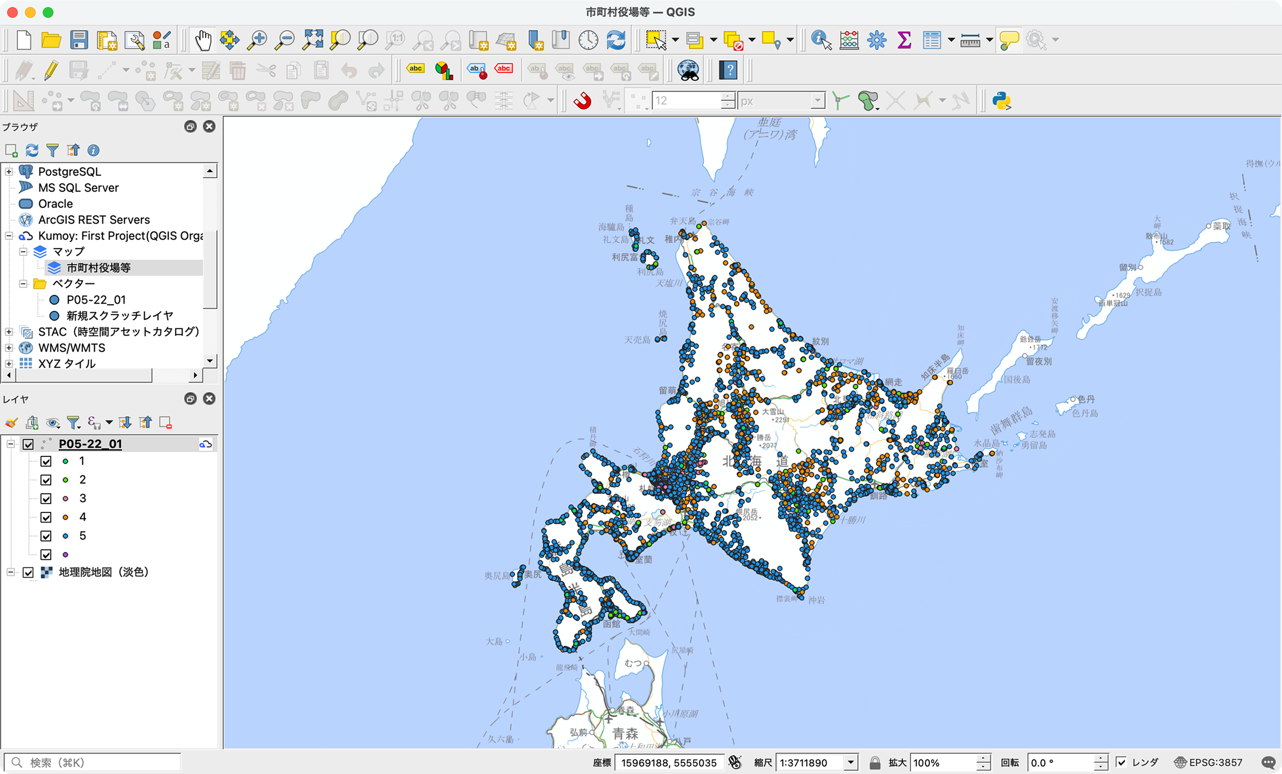Image resolution: width=1282 pixels, height=774 pixels.
Task: Open the 縮尺 scale dropdown
Action: point(851,762)
